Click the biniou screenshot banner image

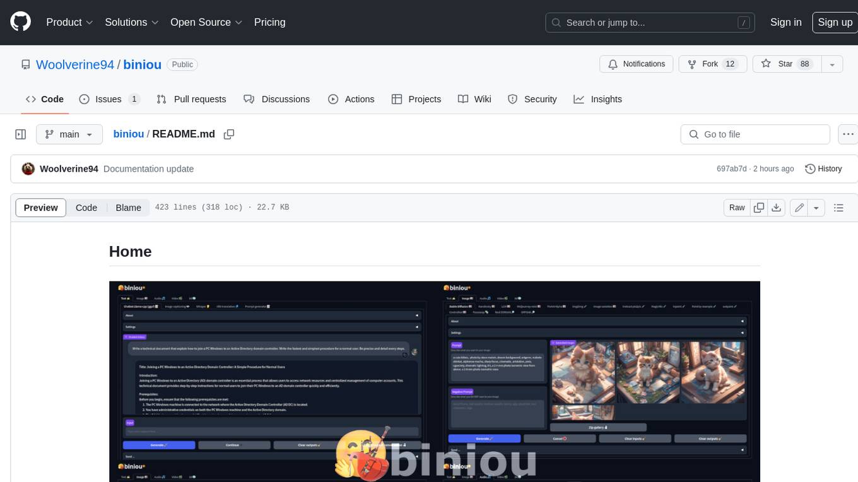[x=435, y=381]
